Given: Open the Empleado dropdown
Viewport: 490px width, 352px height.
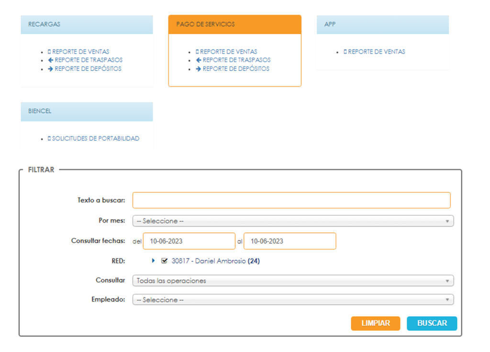Looking at the screenshot, I should coord(293,300).
